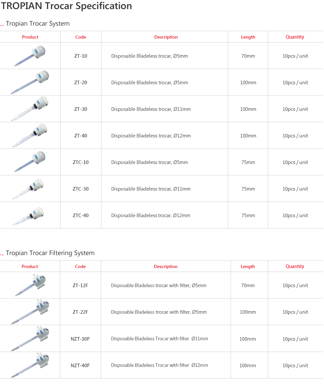Select the Quantity header in filtering table
Image resolution: width=324 pixels, height=386 pixels.
(295, 266)
